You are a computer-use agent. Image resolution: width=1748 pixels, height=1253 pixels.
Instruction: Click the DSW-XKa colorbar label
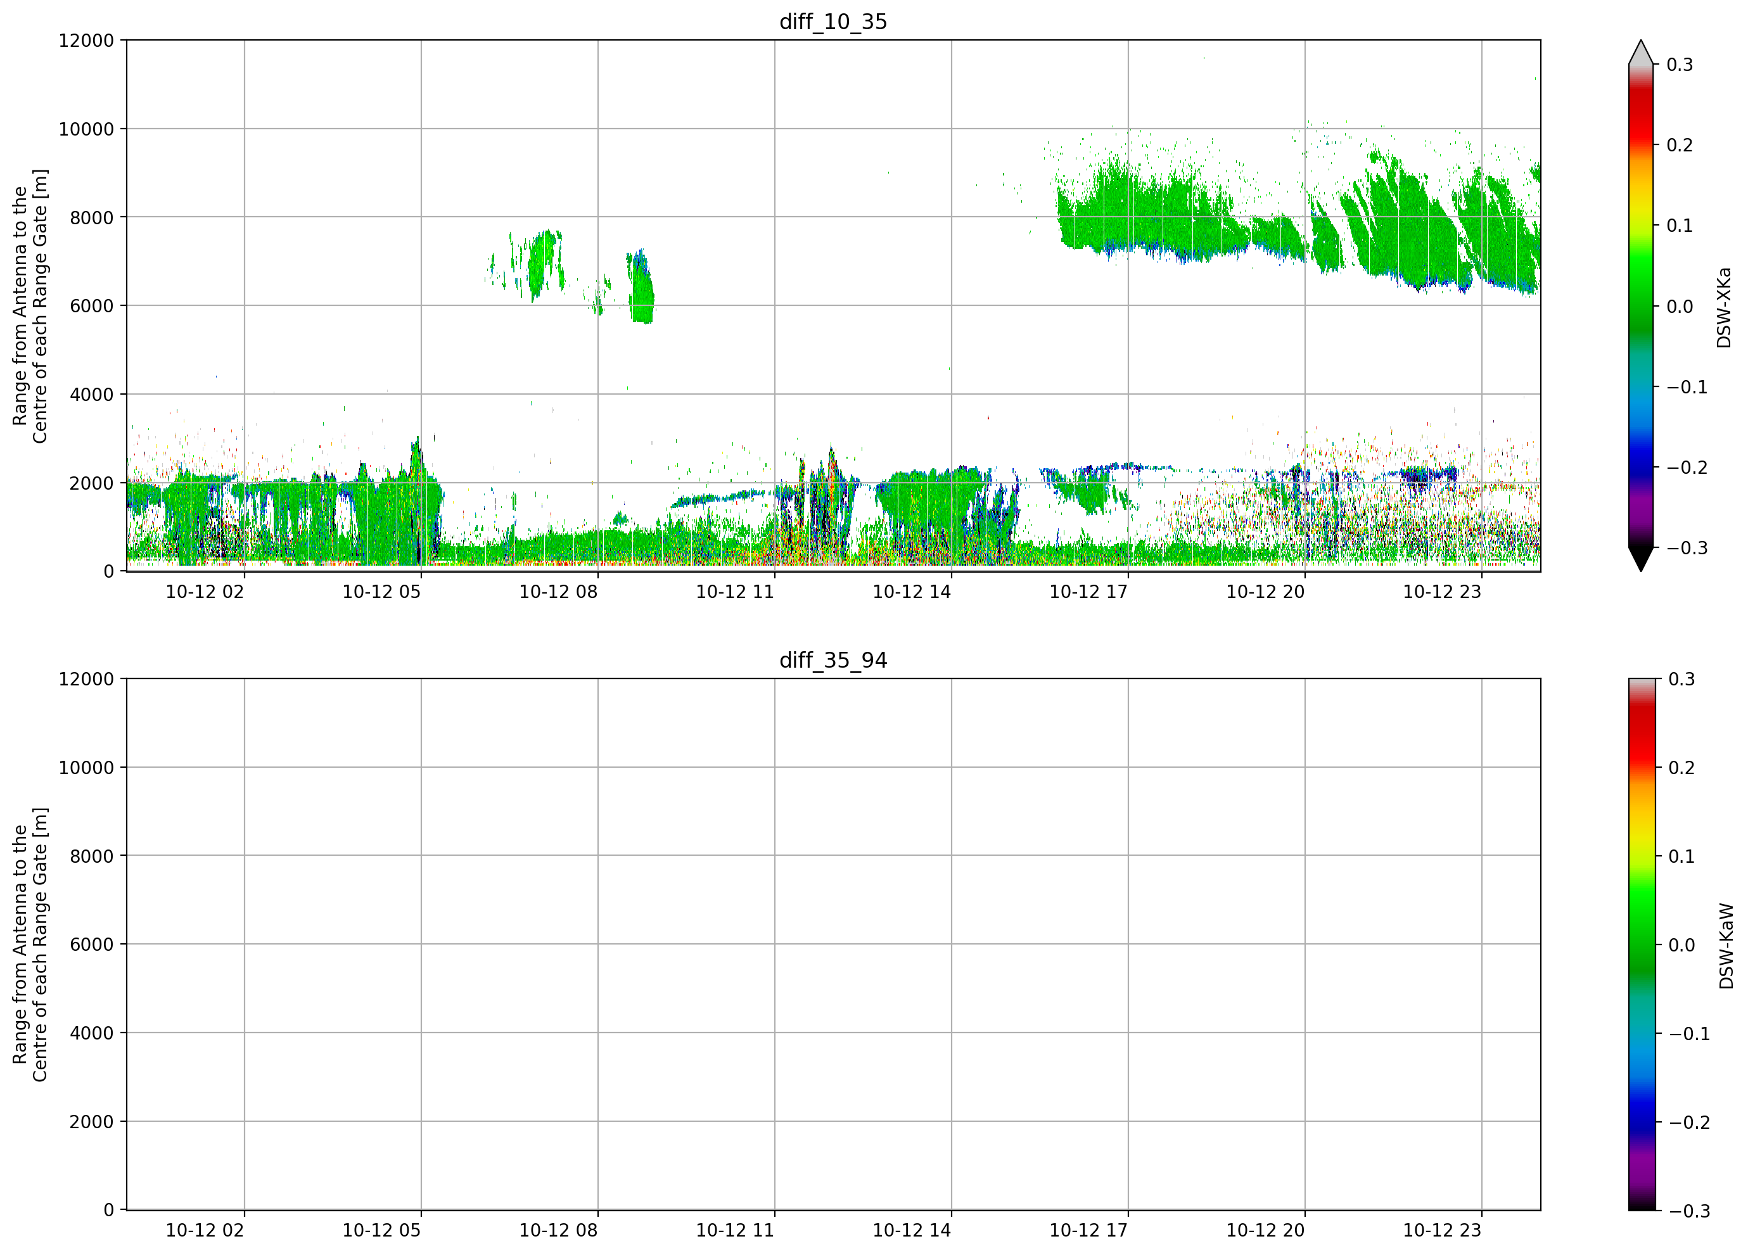1724,307
